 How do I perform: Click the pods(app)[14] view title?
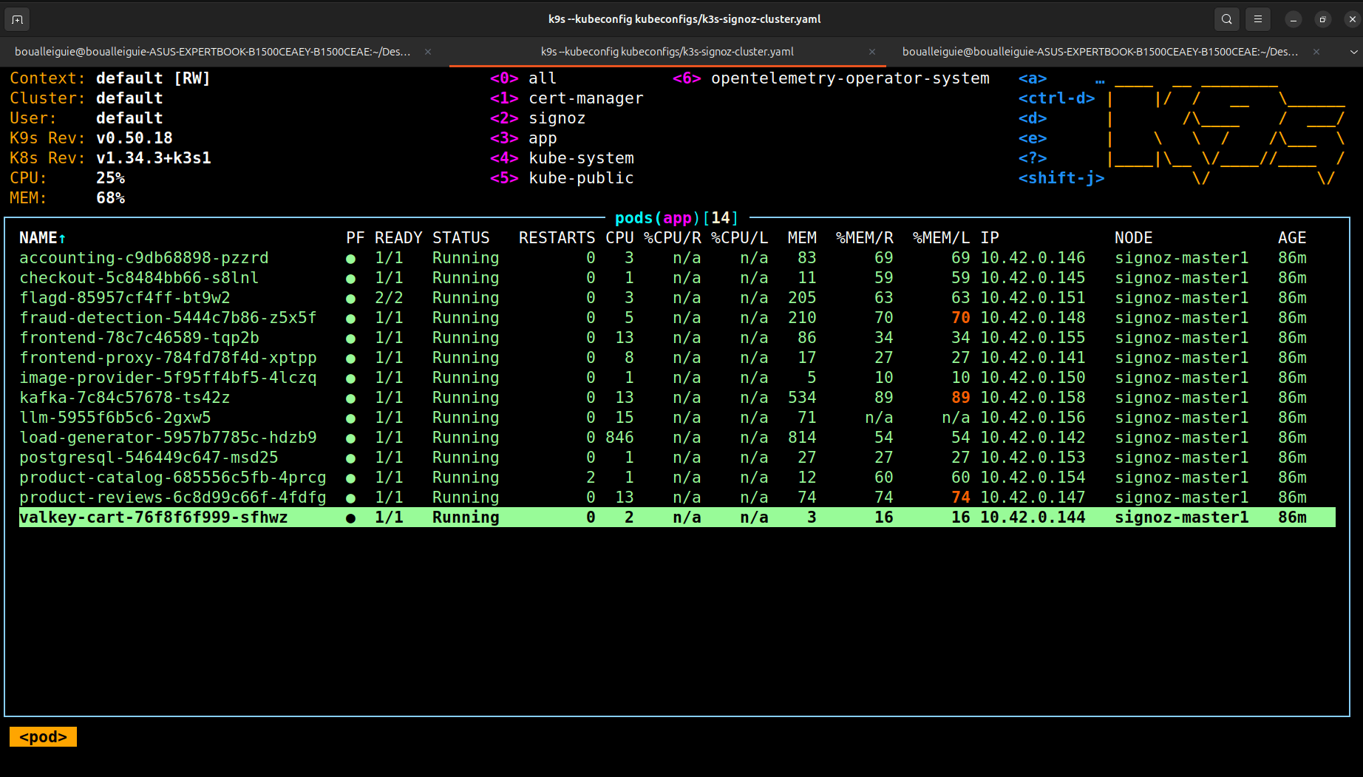676,218
